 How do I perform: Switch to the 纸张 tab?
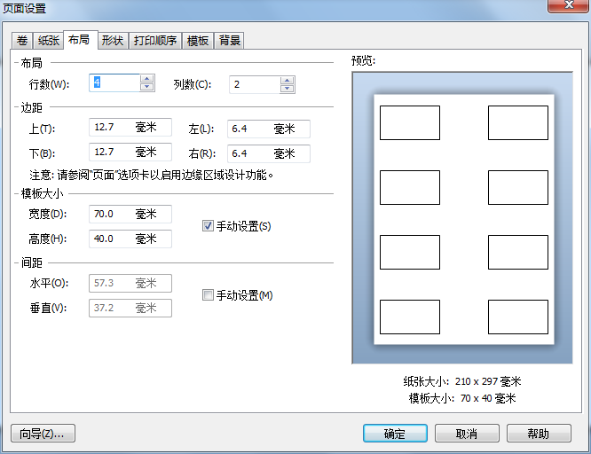coord(47,41)
